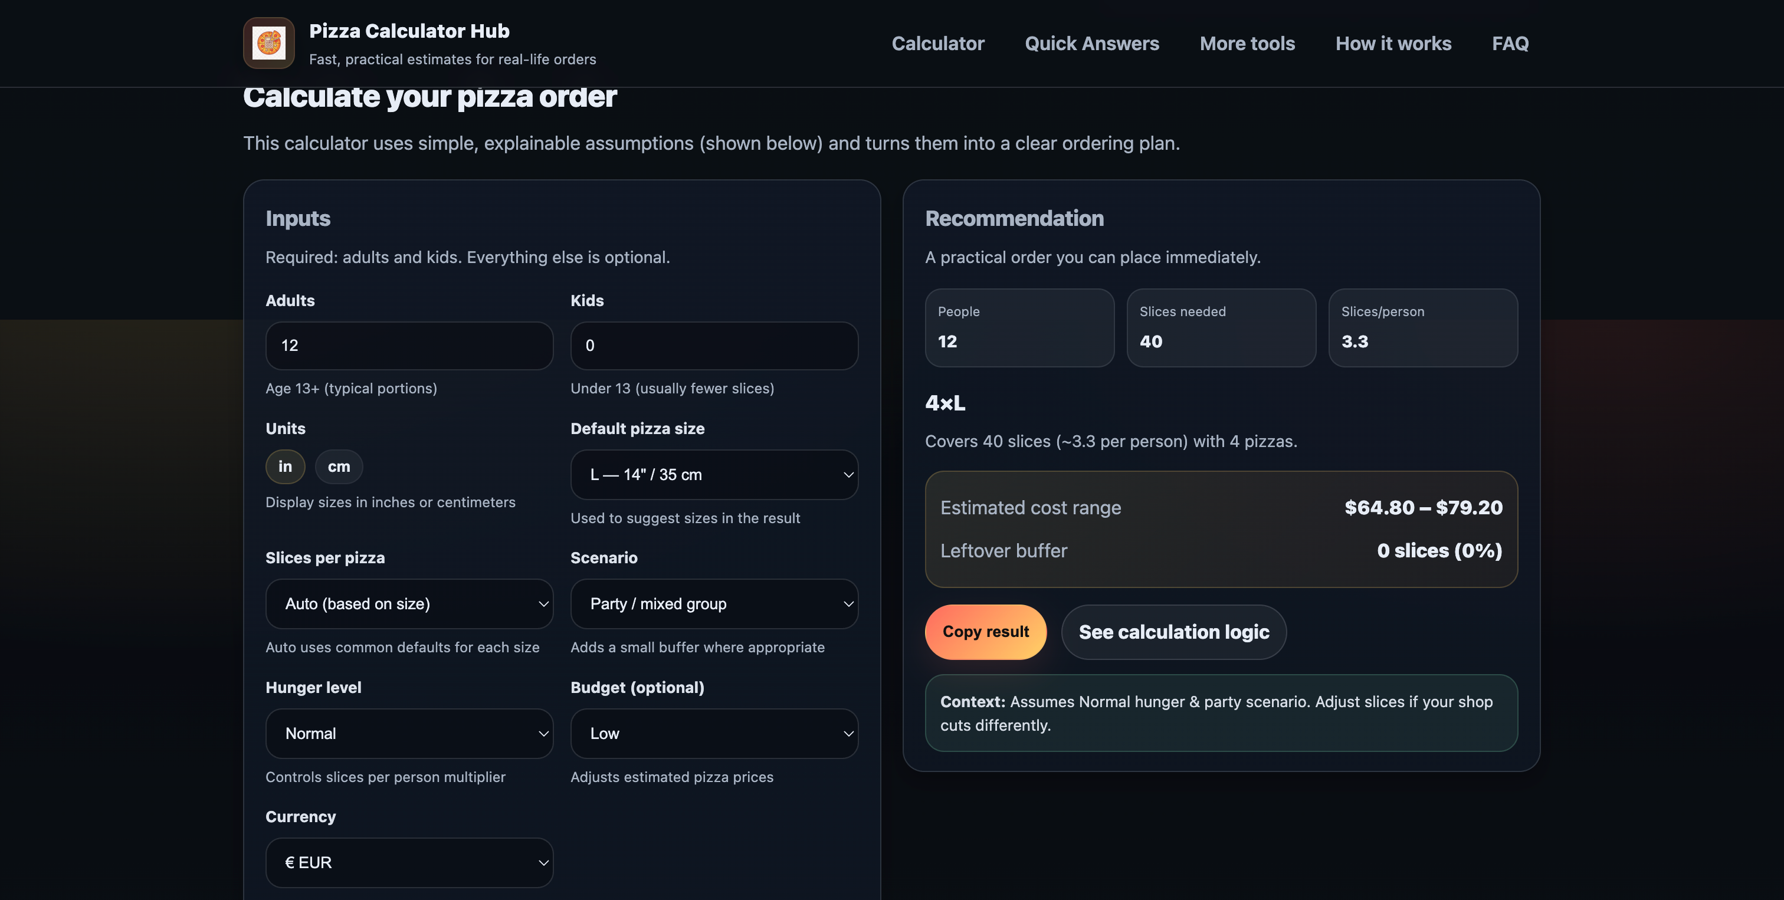This screenshot has height=900, width=1784.
Task: Select inches as the display unit
Action: pos(284,467)
